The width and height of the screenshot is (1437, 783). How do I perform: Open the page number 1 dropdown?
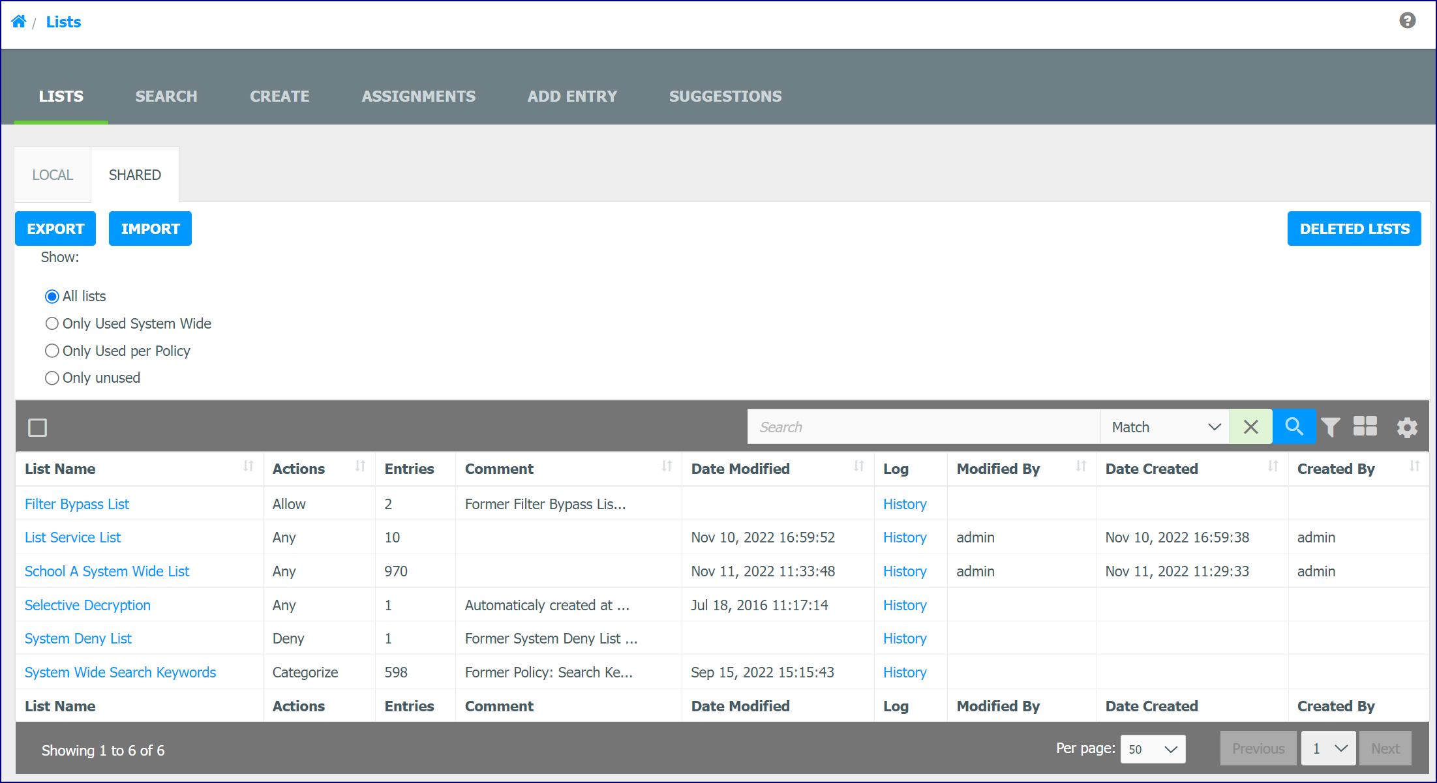(1329, 748)
